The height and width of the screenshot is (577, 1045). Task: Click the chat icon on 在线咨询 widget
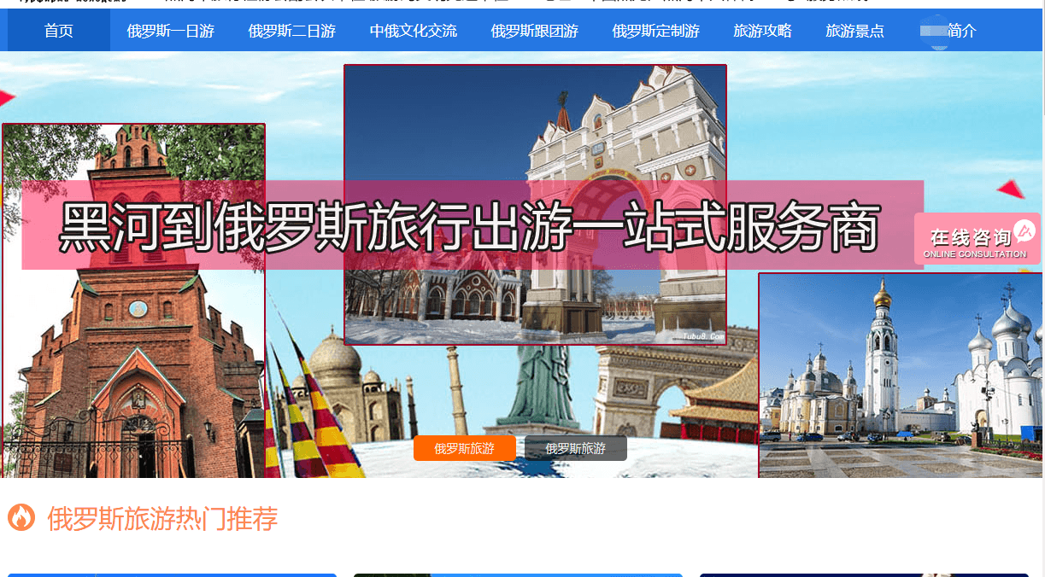pyautogui.click(x=1024, y=230)
